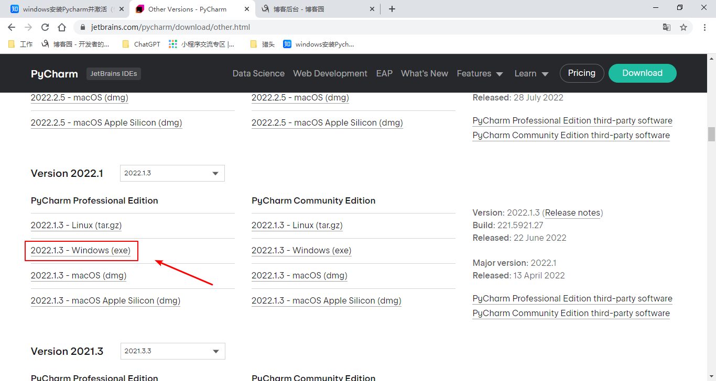Open the browser home page
This screenshot has width=716, height=381.
(62, 27)
